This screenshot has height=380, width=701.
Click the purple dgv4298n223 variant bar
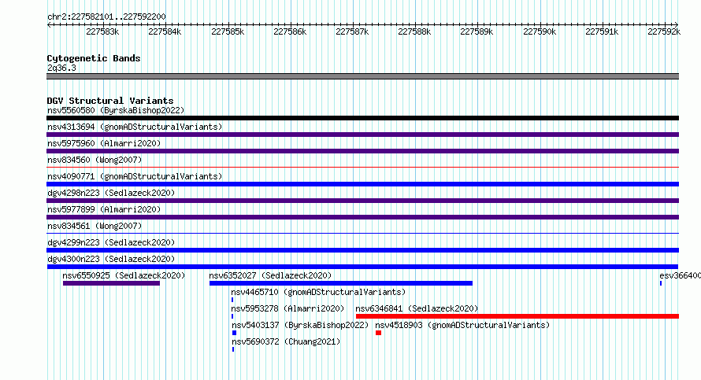[x=362, y=201]
